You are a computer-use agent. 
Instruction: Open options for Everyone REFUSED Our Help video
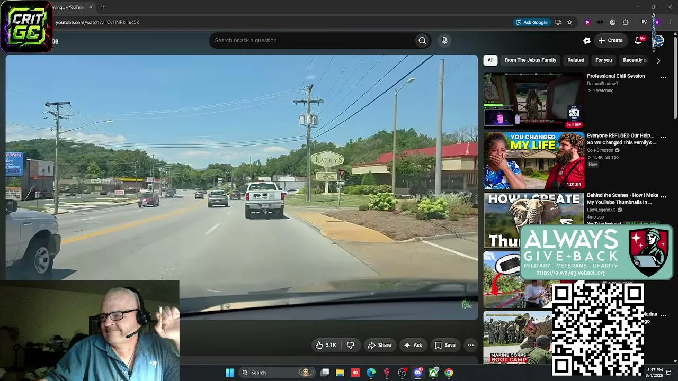point(663,137)
